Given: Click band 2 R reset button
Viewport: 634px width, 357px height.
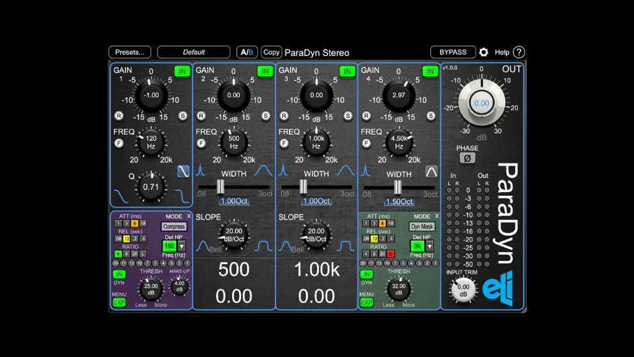Looking at the screenshot, I should tap(201, 116).
